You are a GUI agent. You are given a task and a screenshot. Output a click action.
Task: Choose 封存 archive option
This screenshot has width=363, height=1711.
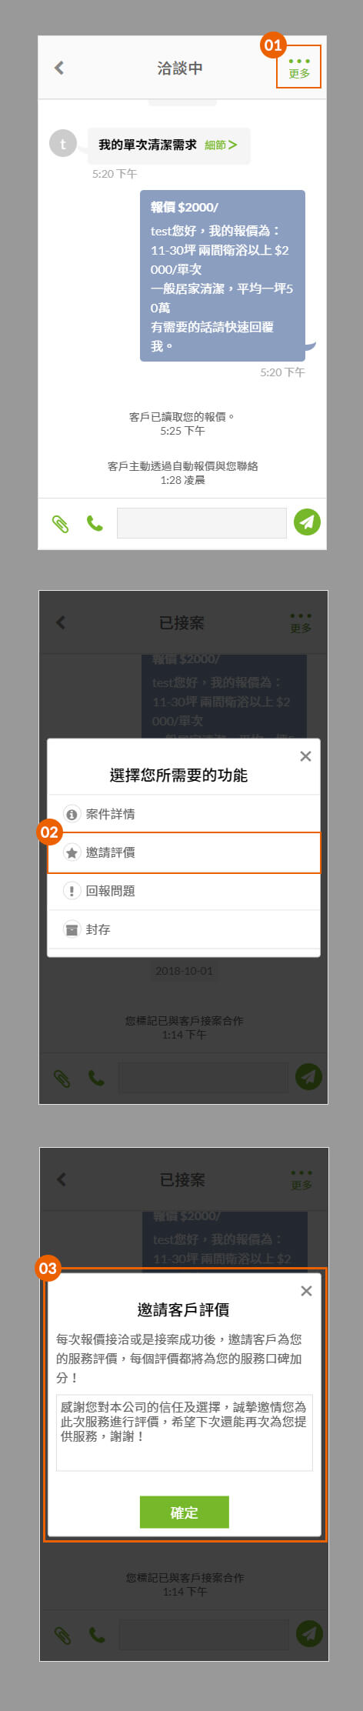click(x=184, y=929)
